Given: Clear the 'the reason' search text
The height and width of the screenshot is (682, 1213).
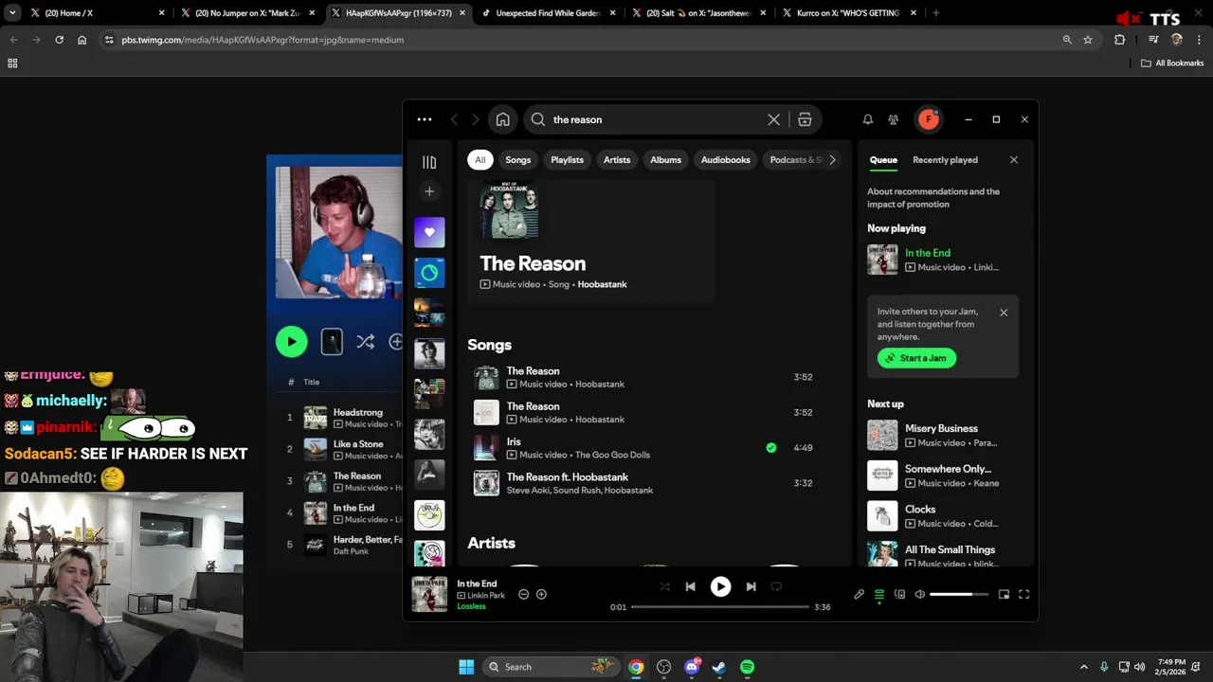Looking at the screenshot, I should pos(773,119).
